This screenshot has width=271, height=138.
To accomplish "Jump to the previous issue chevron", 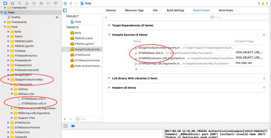I will point(259,3).
